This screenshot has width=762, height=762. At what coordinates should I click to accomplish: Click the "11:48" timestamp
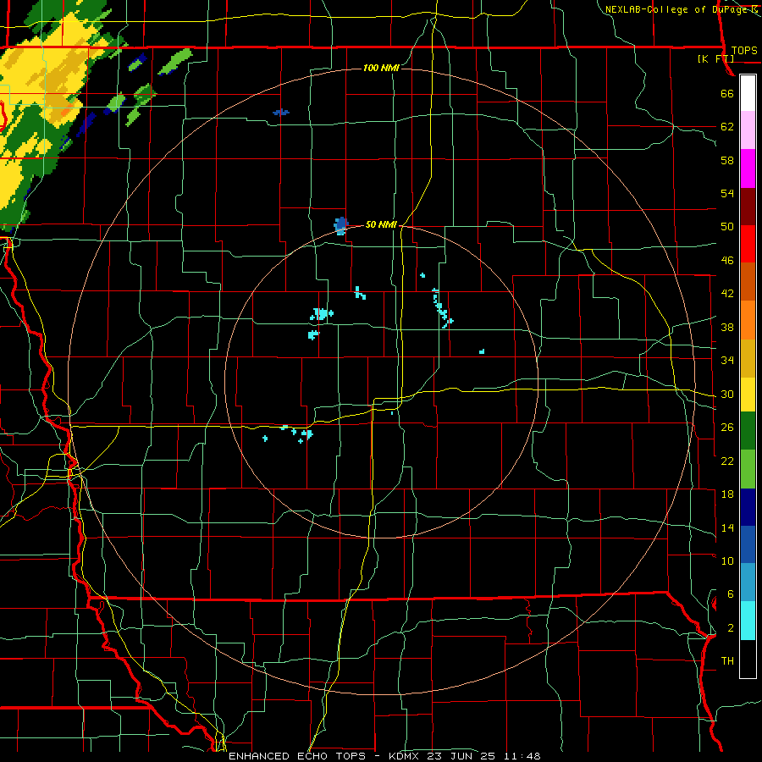coord(521,756)
